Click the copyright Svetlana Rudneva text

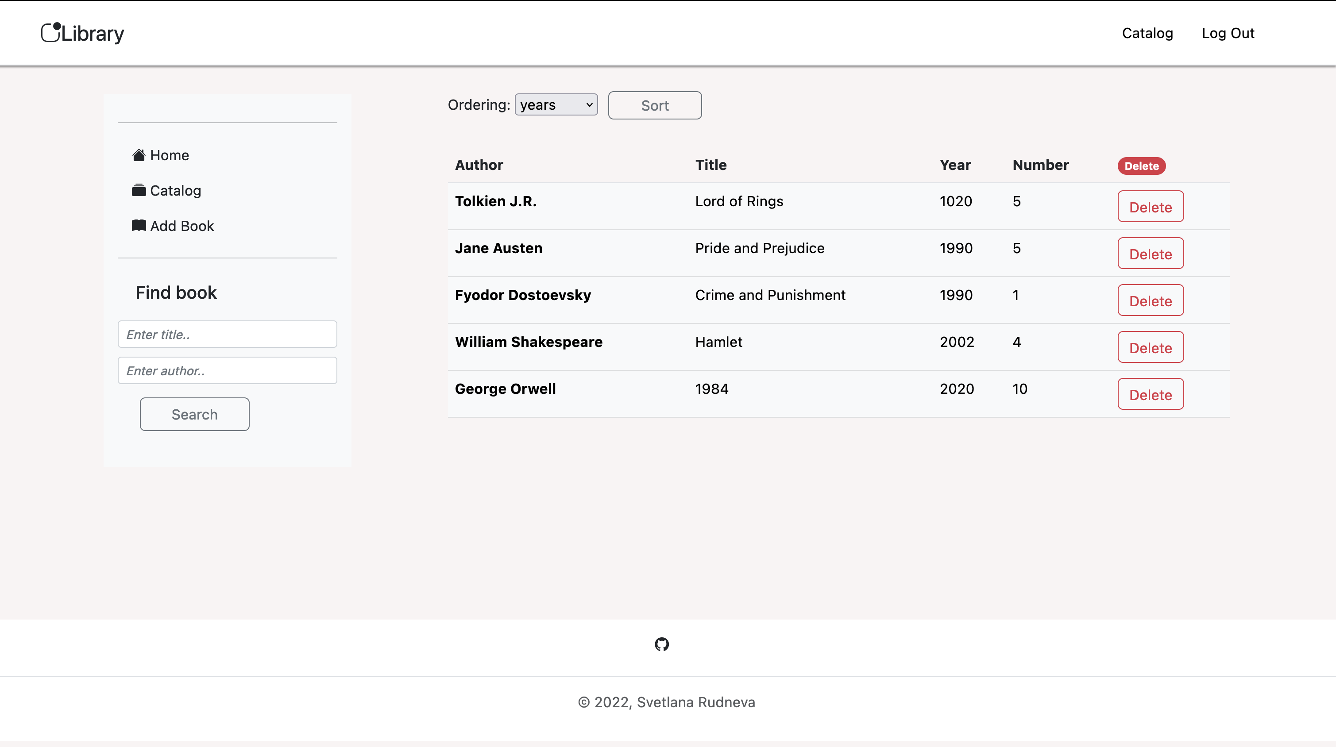tap(666, 702)
